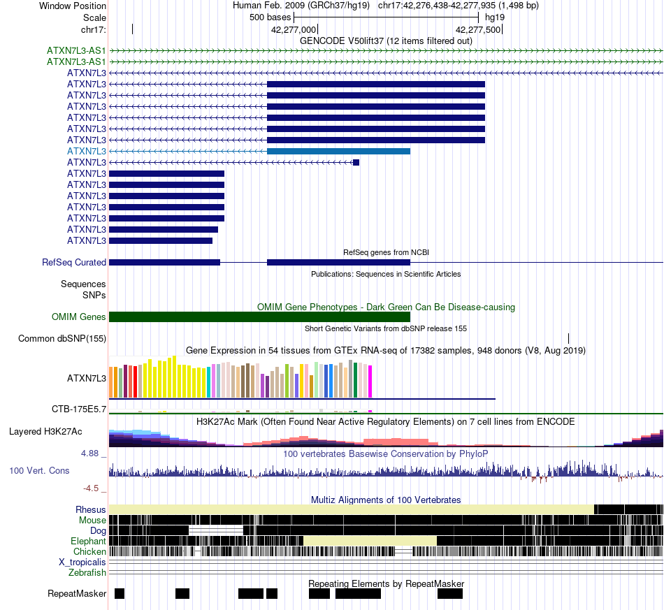Click the CTB-175E5.7 gene label
This screenshot has width=664, height=610.
pyautogui.click(x=79, y=409)
